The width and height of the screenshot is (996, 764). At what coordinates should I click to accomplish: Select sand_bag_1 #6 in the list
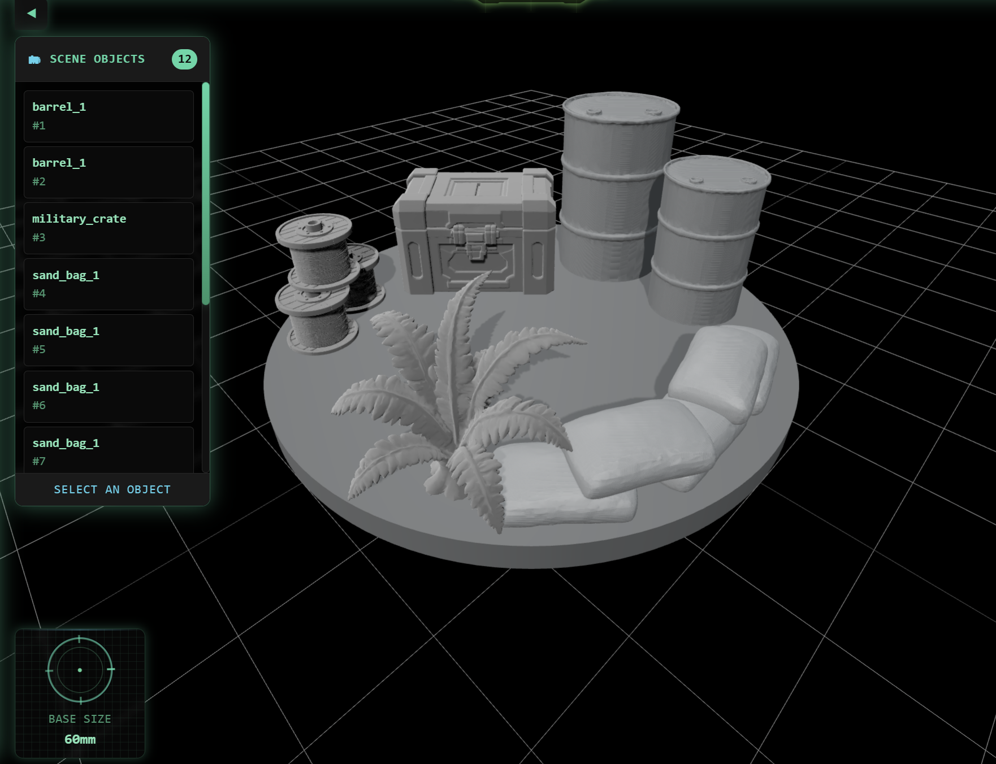point(109,396)
